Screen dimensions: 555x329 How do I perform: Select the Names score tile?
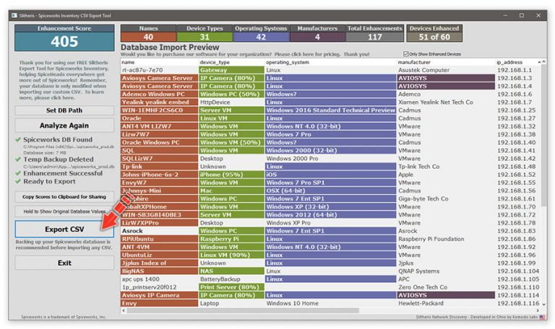click(148, 33)
